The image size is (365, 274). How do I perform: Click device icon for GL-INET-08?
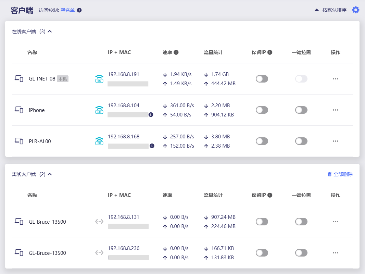(x=19, y=79)
